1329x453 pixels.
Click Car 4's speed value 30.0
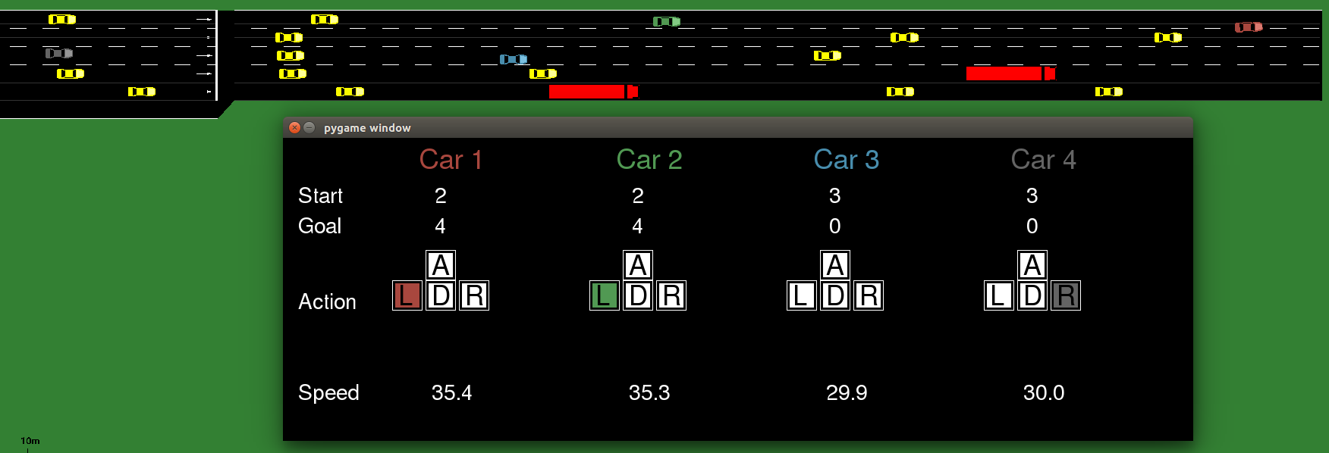coord(1044,392)
